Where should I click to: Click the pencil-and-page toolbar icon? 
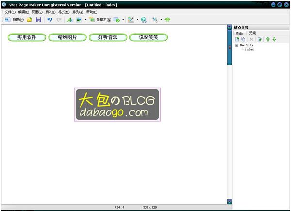[131, 19]
